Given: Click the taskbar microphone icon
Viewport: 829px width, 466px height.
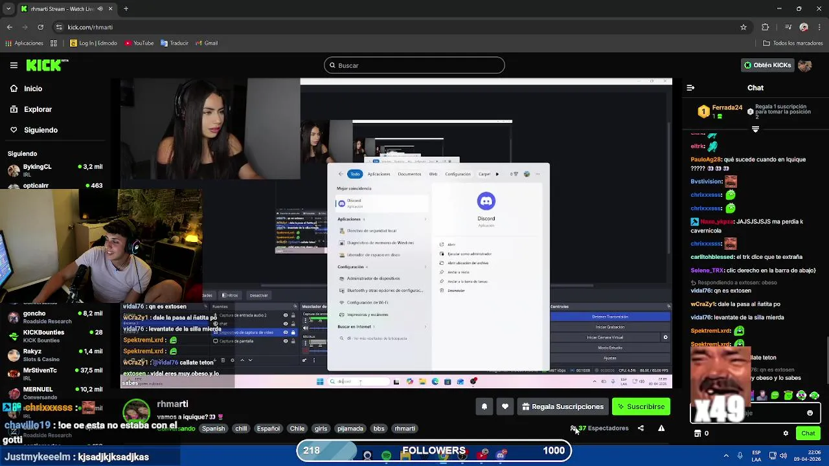Looking at the screenshot, I should [x=740, y=456].
